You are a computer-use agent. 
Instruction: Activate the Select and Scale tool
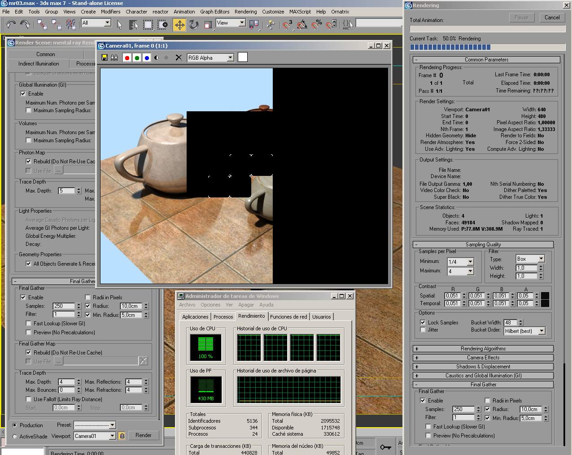click(x=208, y=24)
